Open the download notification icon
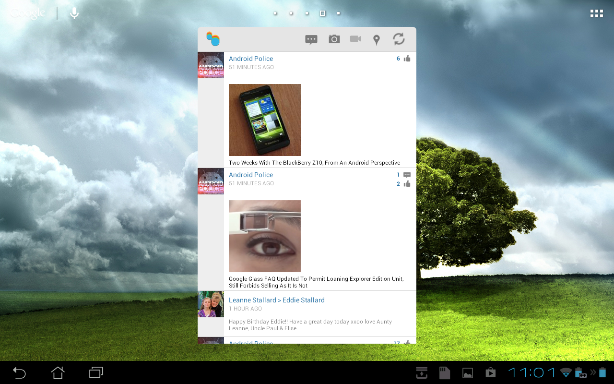This screenshot has height=384, width=614. coord(422,372)
